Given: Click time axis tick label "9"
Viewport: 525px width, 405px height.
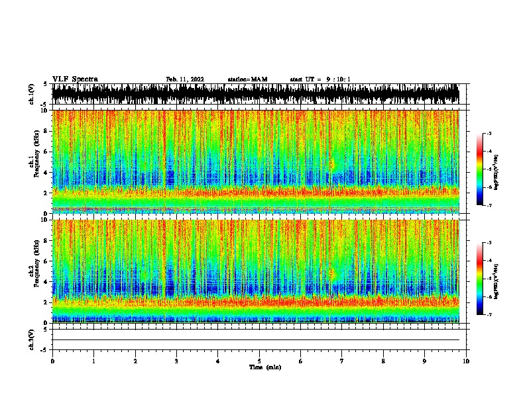Looking at the screenshot, I should pos(424,361).
